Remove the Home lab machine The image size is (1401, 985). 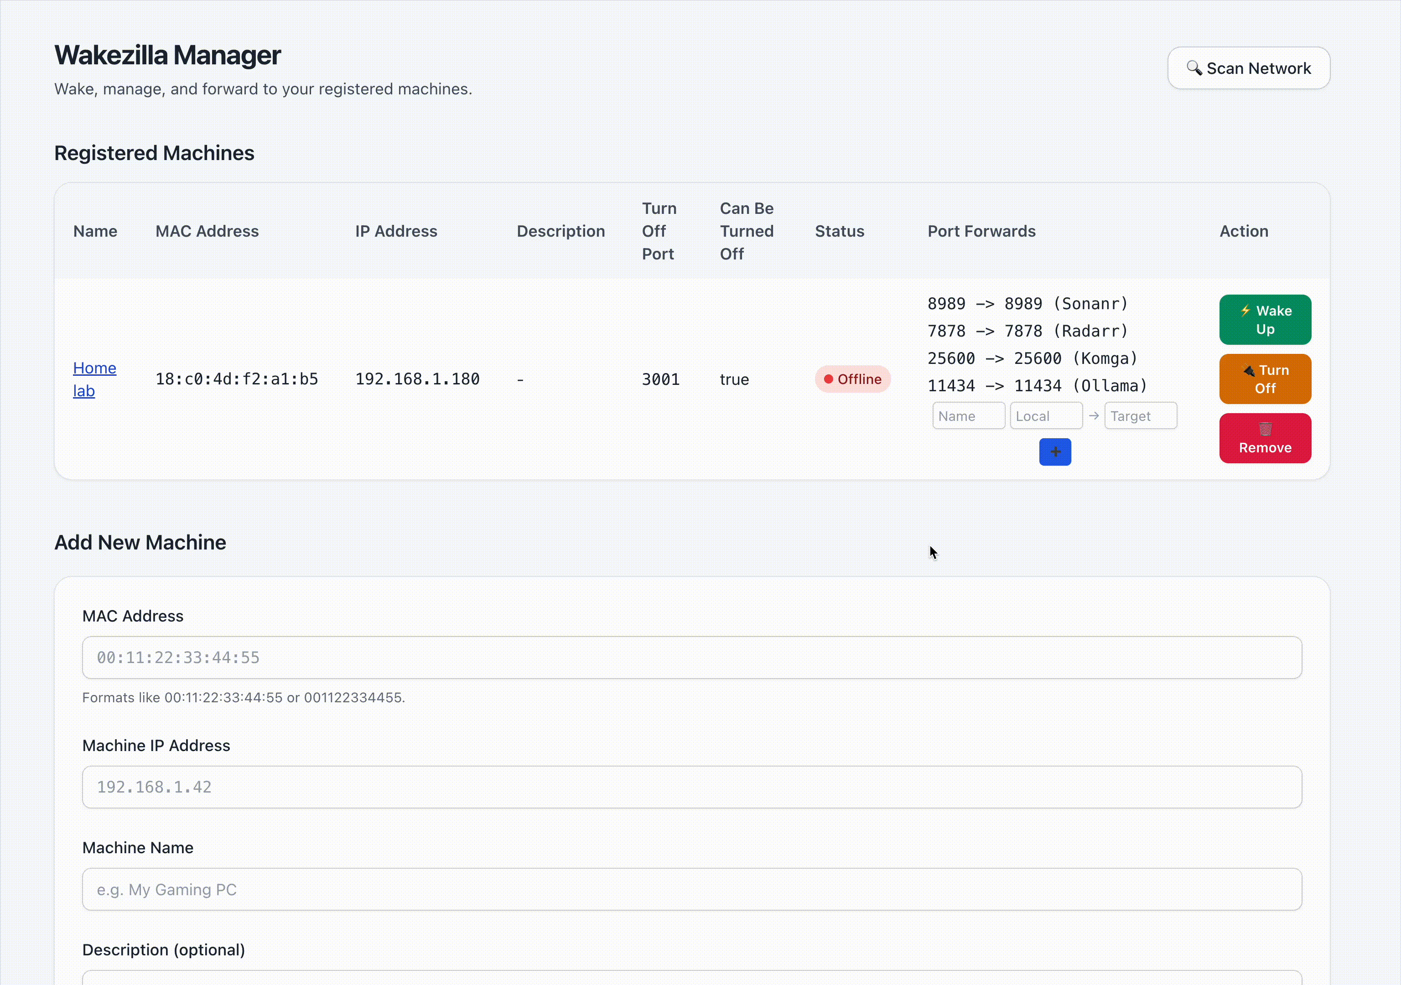tap(1265, 438)
